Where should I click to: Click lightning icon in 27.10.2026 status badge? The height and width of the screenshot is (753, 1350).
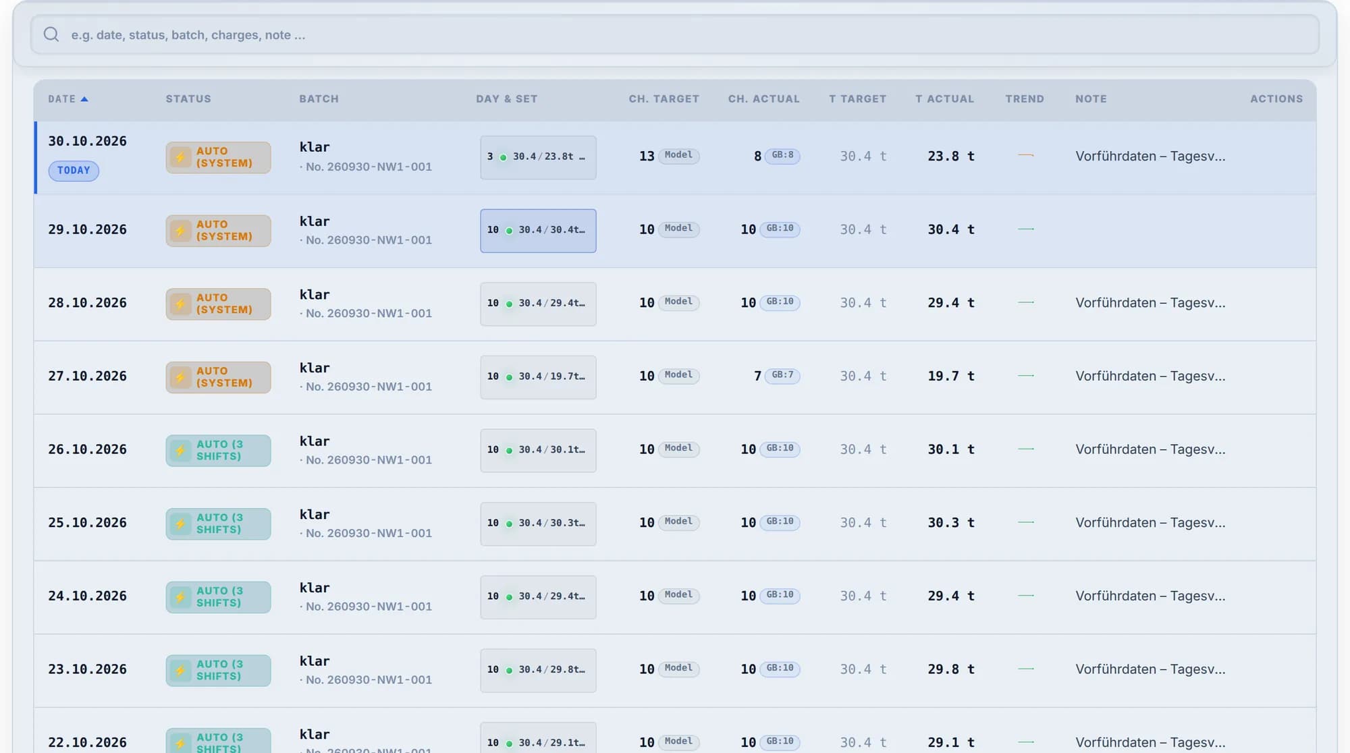coord(180,378)
